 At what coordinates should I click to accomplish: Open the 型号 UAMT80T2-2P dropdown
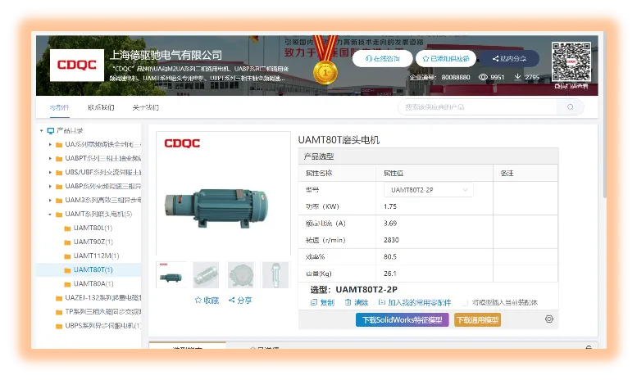point(427,190)
